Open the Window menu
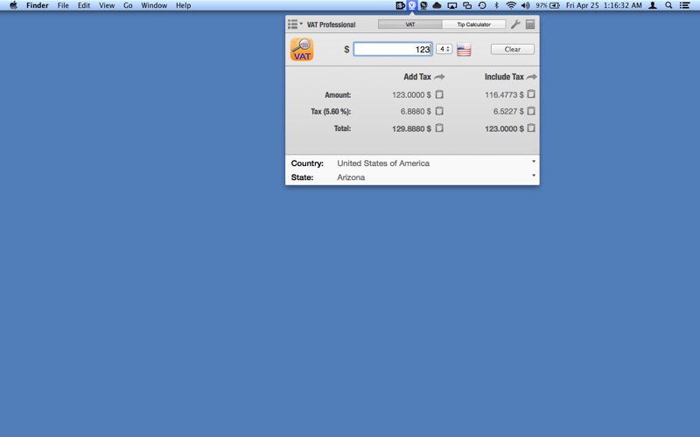The image size is (700, 437). (x=154, y=5)
